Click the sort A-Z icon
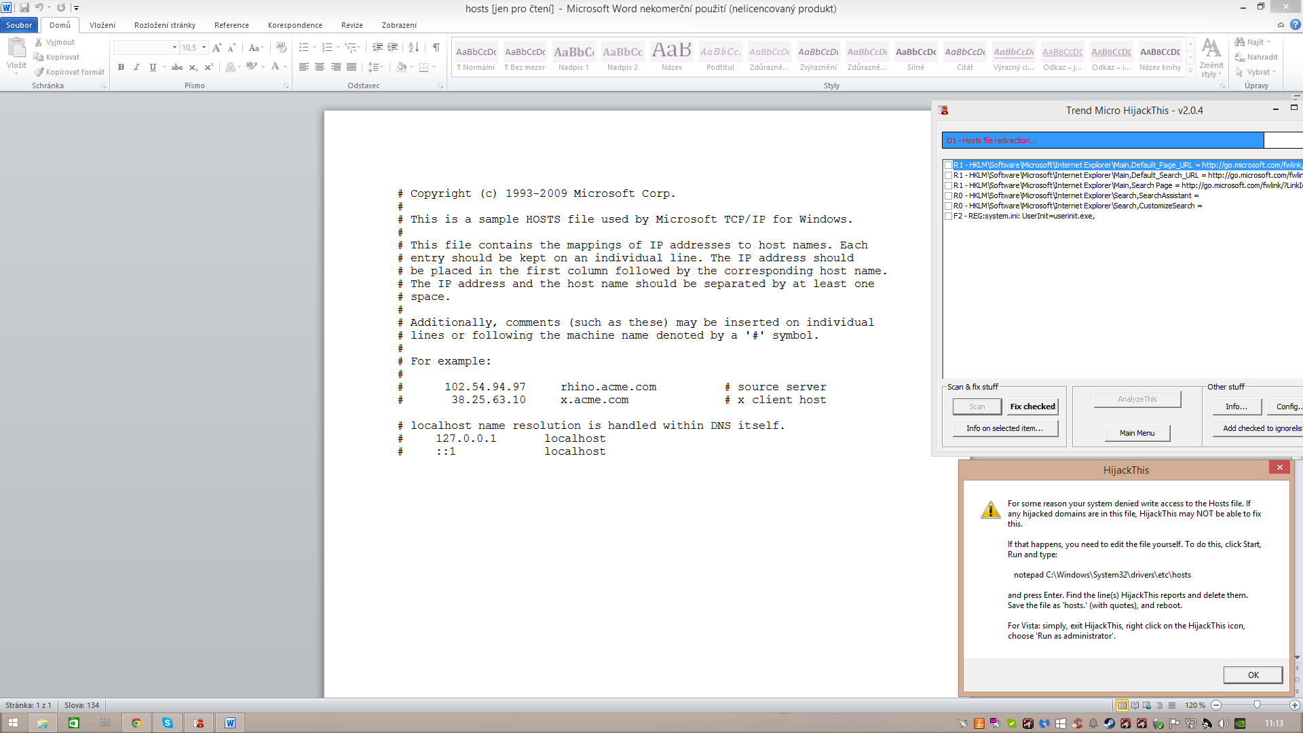1303x733 pixels. [413, 48]
